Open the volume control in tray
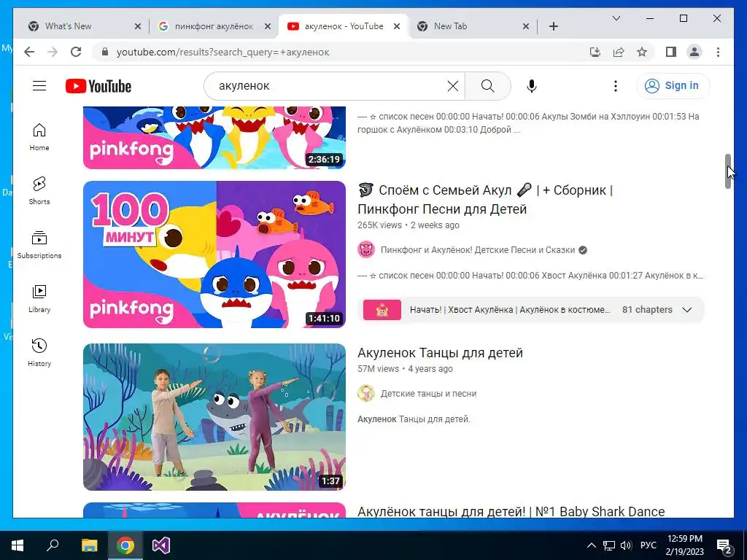Image resolution: width=747 pixels, height=560 pixels. coord(626,545)
